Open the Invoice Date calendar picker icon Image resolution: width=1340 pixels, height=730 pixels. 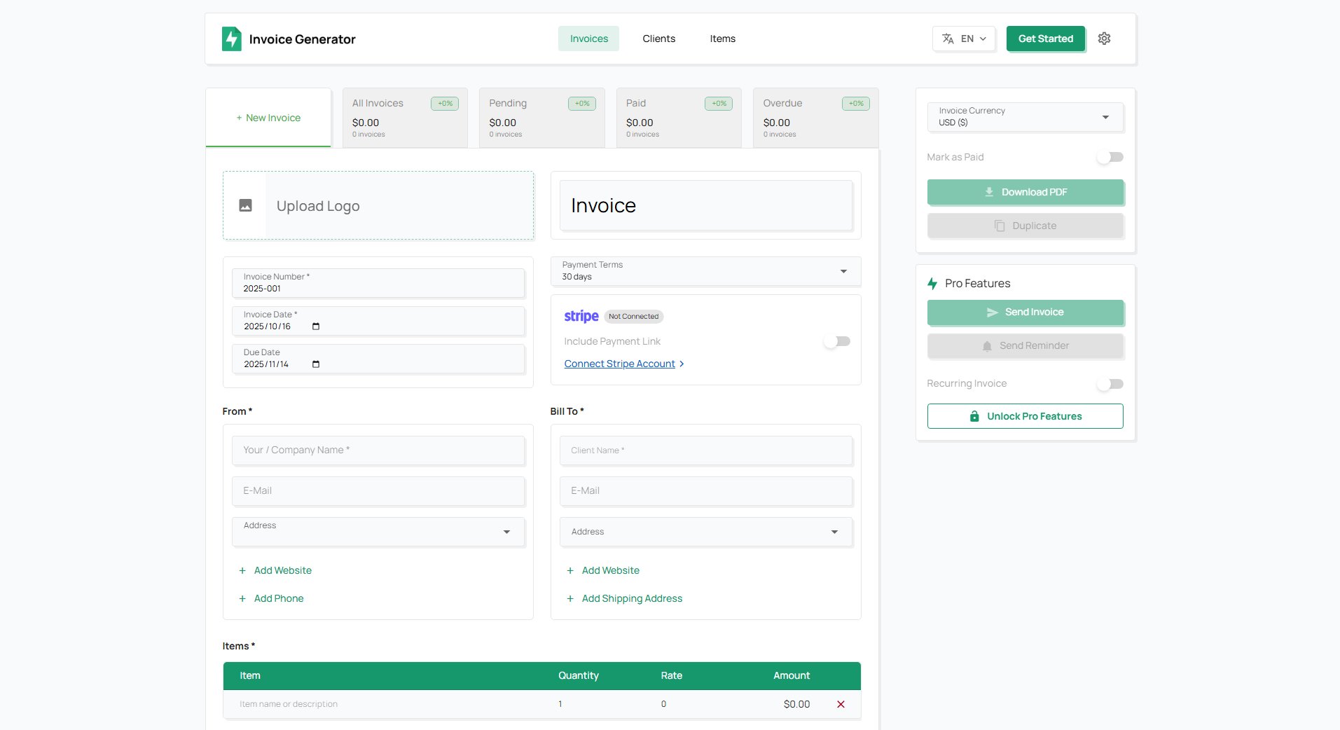(316, 326)
